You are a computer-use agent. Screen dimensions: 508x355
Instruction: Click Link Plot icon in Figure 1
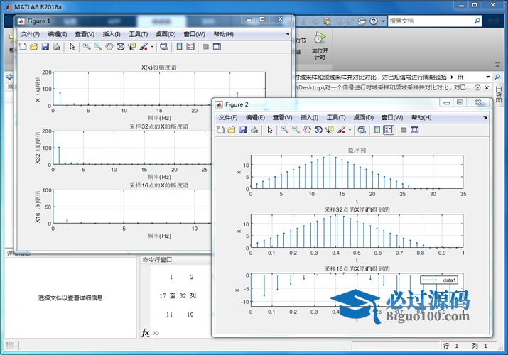pos(164,47)
